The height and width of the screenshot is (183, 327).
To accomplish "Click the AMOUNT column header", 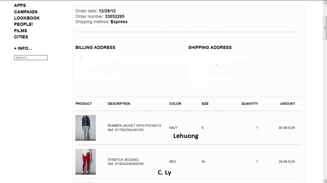I will pyautogui.click(x=287, y=104).
